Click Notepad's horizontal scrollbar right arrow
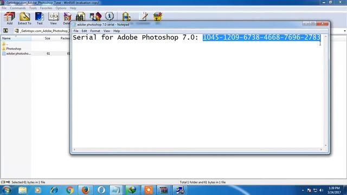This screenshot has height=195, width=347. 321,149
